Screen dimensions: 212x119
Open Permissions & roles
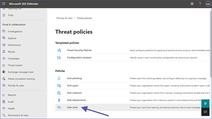[18, 115]
